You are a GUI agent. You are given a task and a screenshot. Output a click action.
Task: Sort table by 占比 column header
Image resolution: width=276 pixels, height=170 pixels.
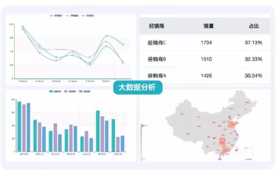[253, 26]
